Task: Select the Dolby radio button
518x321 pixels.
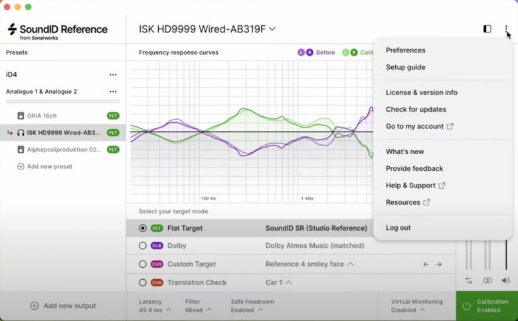Action: pos(142,246)
